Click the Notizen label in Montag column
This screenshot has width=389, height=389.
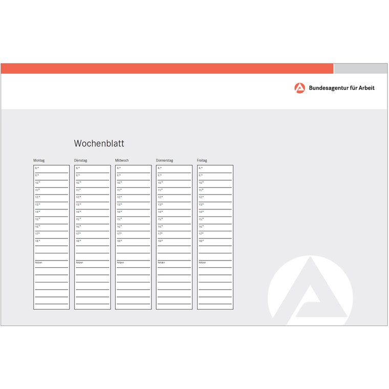[x=38, y=263]
